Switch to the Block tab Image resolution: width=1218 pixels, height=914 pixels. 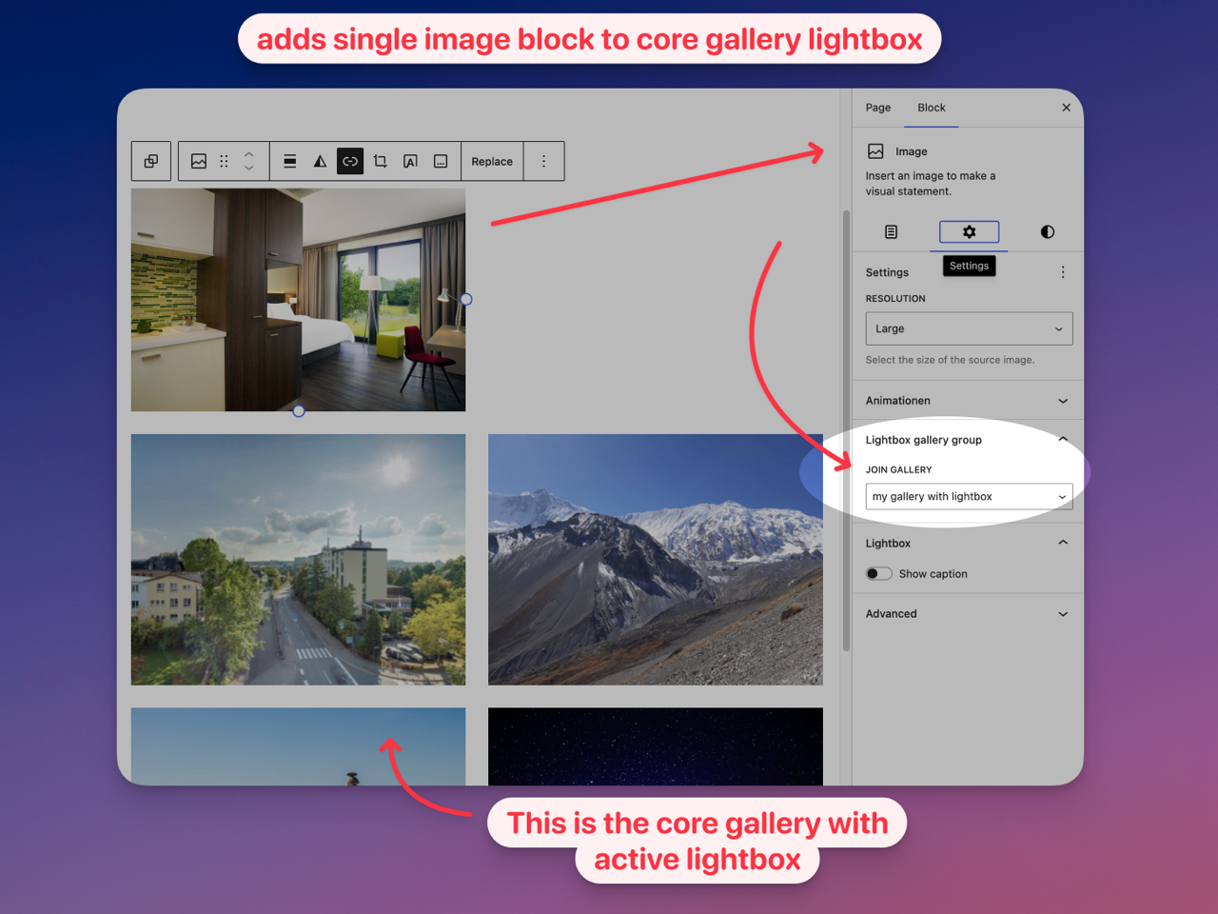coord(932,108)
